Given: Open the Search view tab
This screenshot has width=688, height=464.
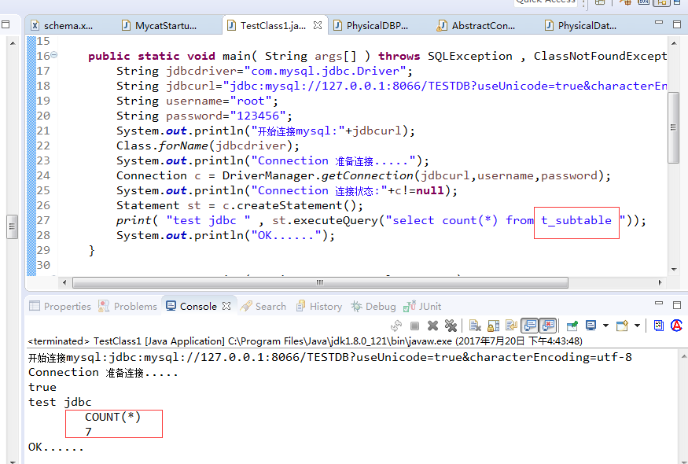Looking at the screenshot, I should (263, 307).
